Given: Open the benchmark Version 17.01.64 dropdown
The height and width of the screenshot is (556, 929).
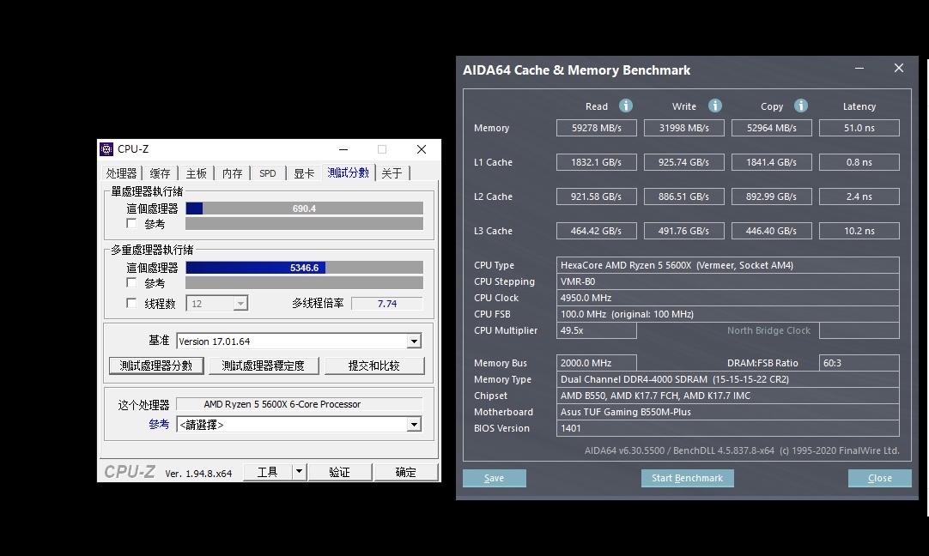Looking at the screenshot, I should coord(415,340).
